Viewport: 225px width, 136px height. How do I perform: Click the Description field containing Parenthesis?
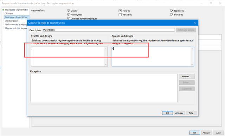pos(109,30)
